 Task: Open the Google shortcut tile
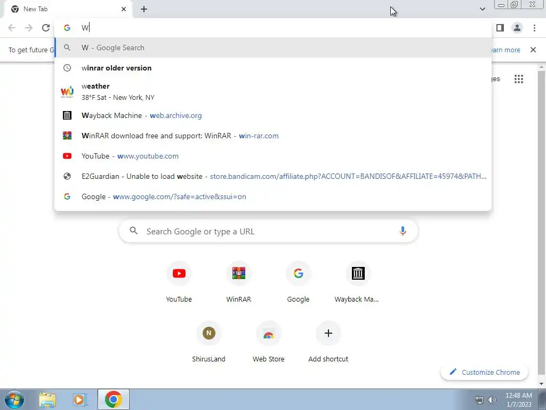[298, 282]
